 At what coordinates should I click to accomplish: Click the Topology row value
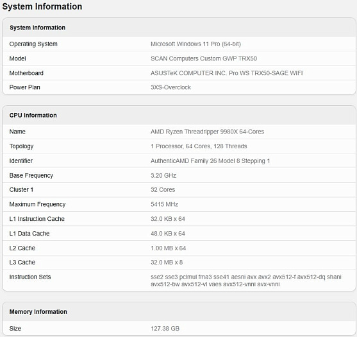pyautogui.click(x=199, y=146)
